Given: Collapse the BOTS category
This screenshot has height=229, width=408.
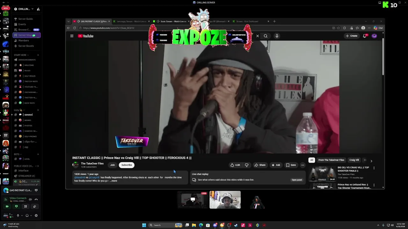Looking at the screenshot, I should [17, 154].
